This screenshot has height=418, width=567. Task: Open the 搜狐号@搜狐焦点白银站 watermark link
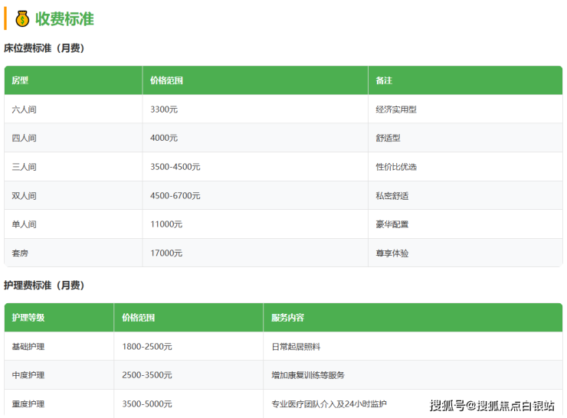tap(492, 405)
